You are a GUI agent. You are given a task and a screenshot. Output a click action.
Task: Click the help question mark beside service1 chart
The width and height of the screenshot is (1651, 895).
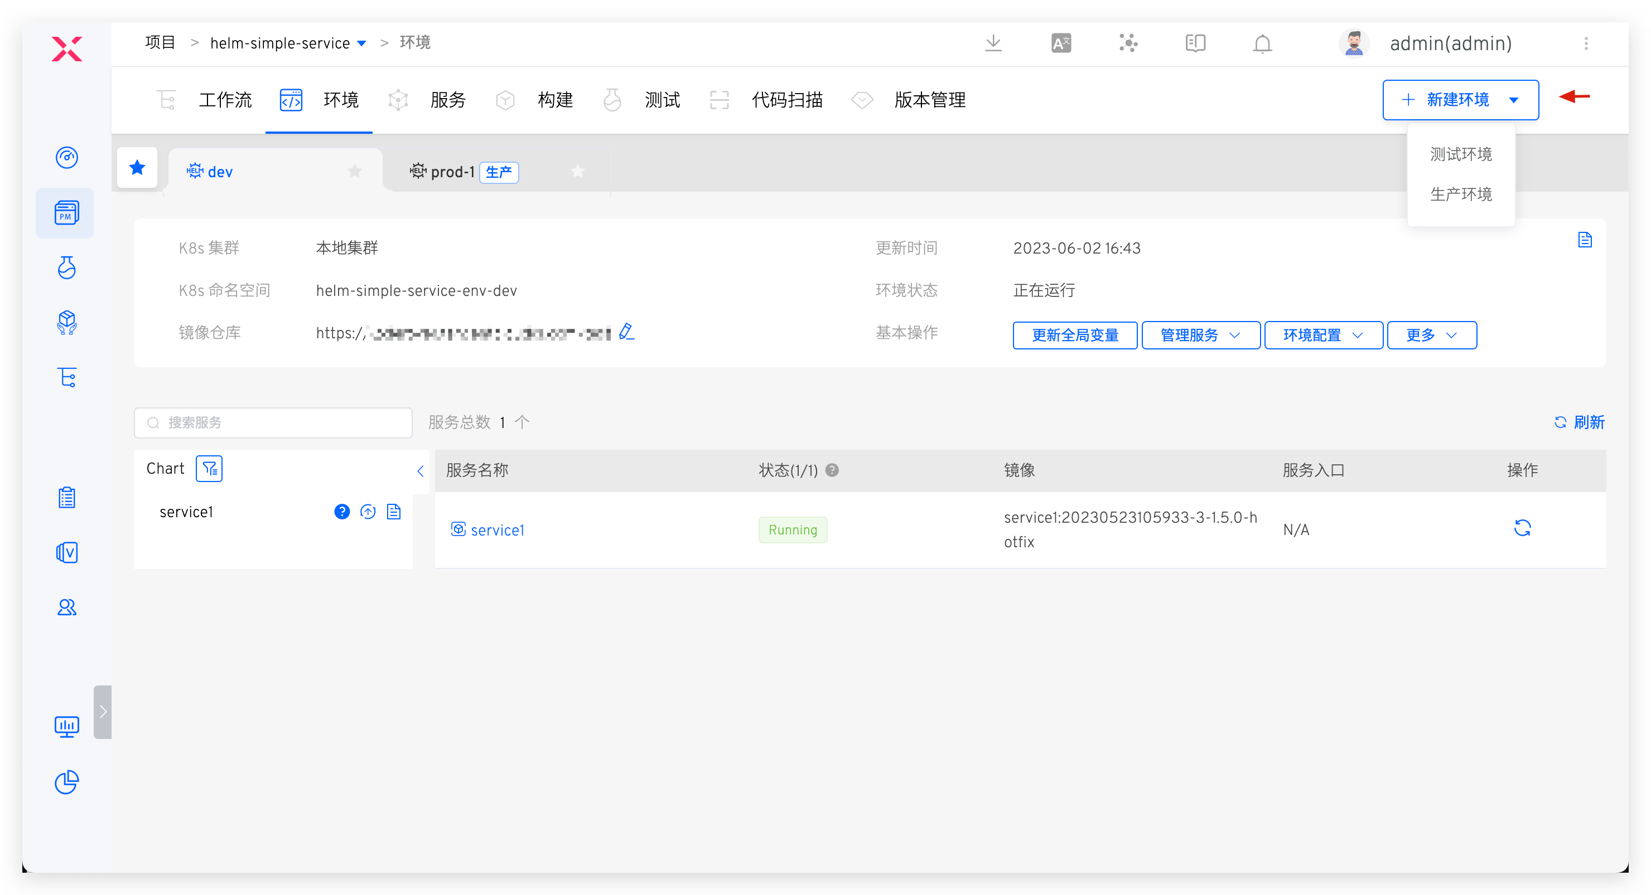coord(341,512)
